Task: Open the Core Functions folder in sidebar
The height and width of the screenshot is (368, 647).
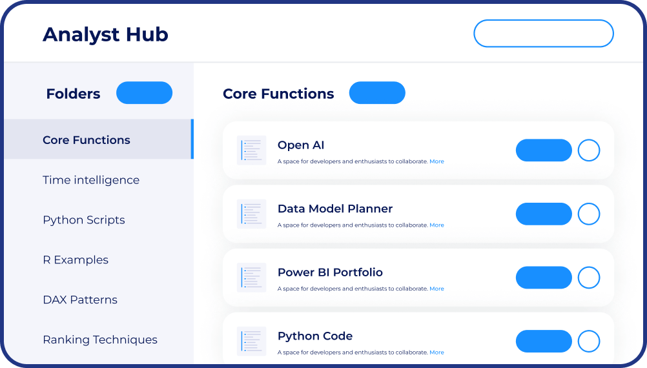Action: point(99,139)
